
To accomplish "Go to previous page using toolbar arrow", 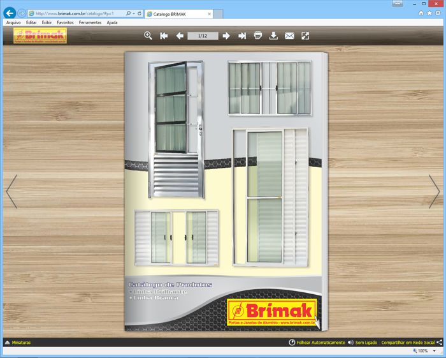I will pos(180,36).
